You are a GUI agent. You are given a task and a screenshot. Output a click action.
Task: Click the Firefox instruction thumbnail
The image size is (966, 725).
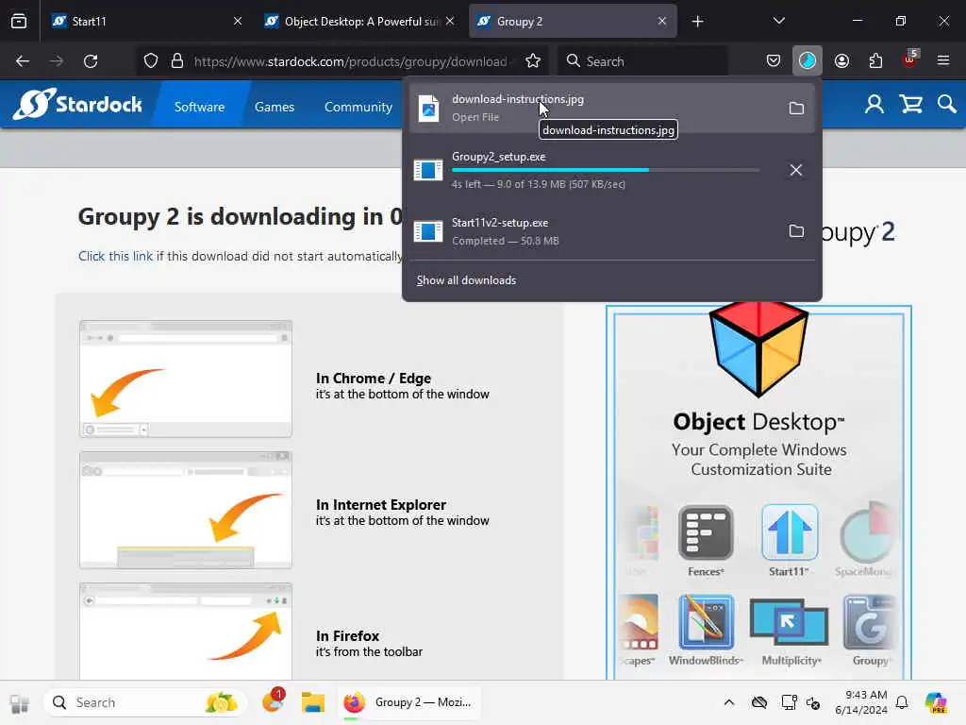pos(186,632)
